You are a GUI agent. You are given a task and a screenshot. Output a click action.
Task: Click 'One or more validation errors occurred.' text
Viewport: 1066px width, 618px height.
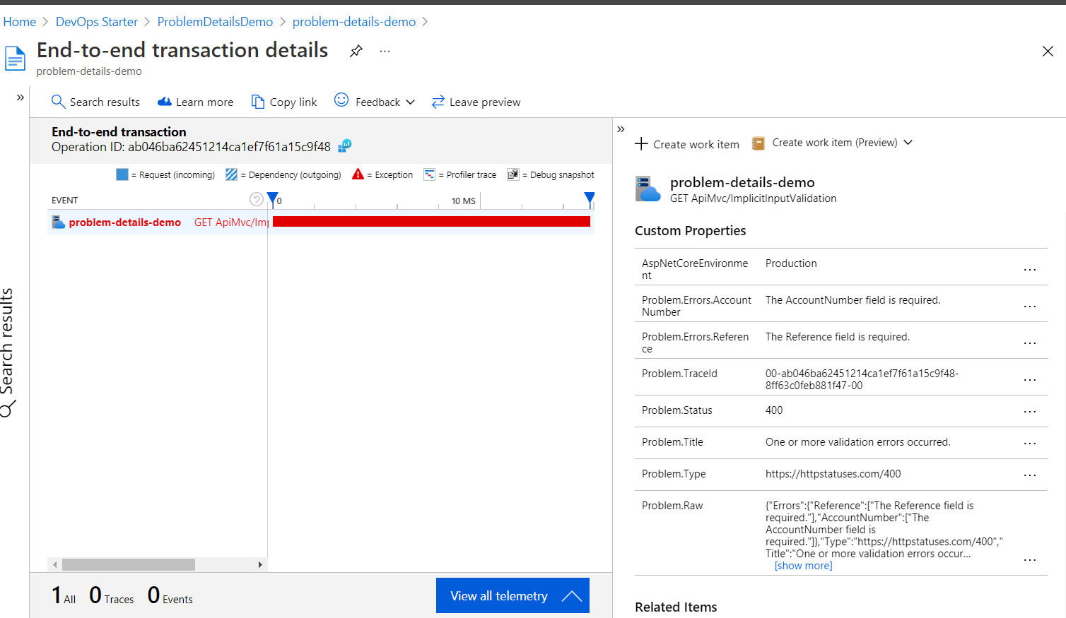pyautogui.click(x=858, y=442)
